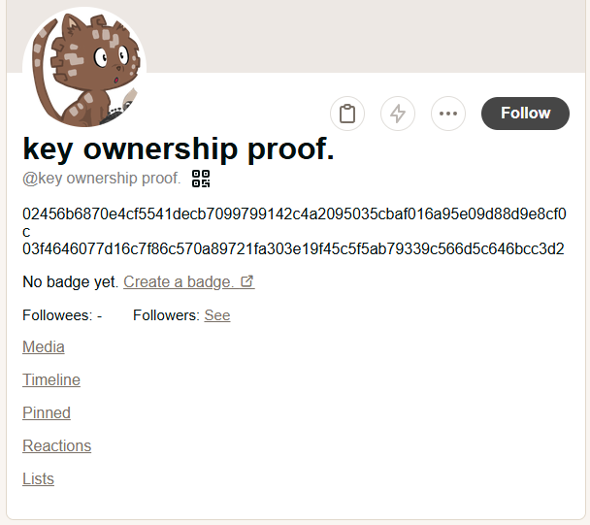Click the external-link icon beside Create a badge

(247, 282)
